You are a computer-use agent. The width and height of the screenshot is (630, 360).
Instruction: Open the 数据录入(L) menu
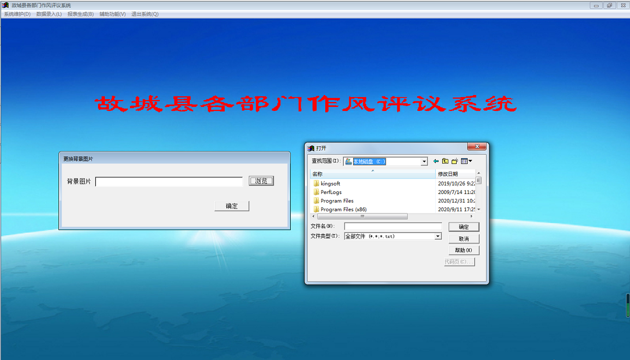click(x=49, y=14)
